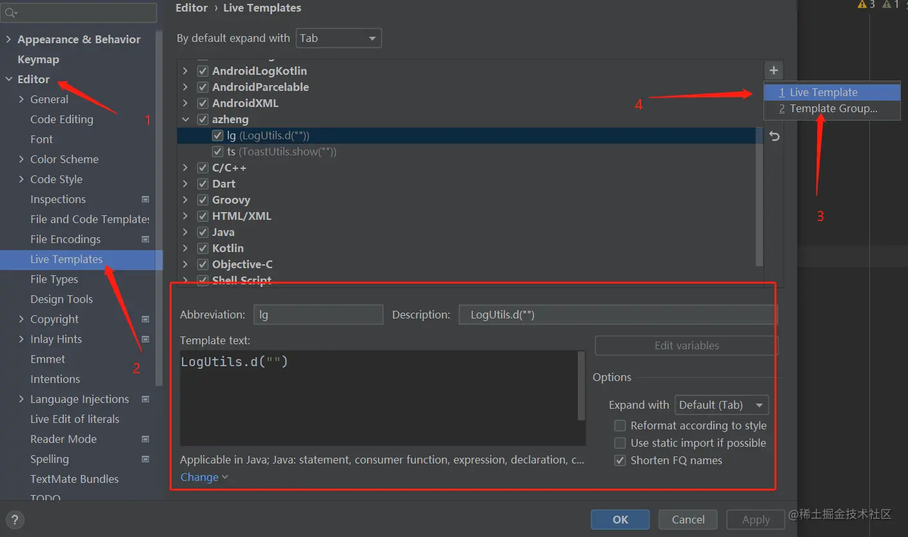Viewport: 908px width, 537px height.
Task: Expand the Java template group arrow
Action: coord(186,232)
